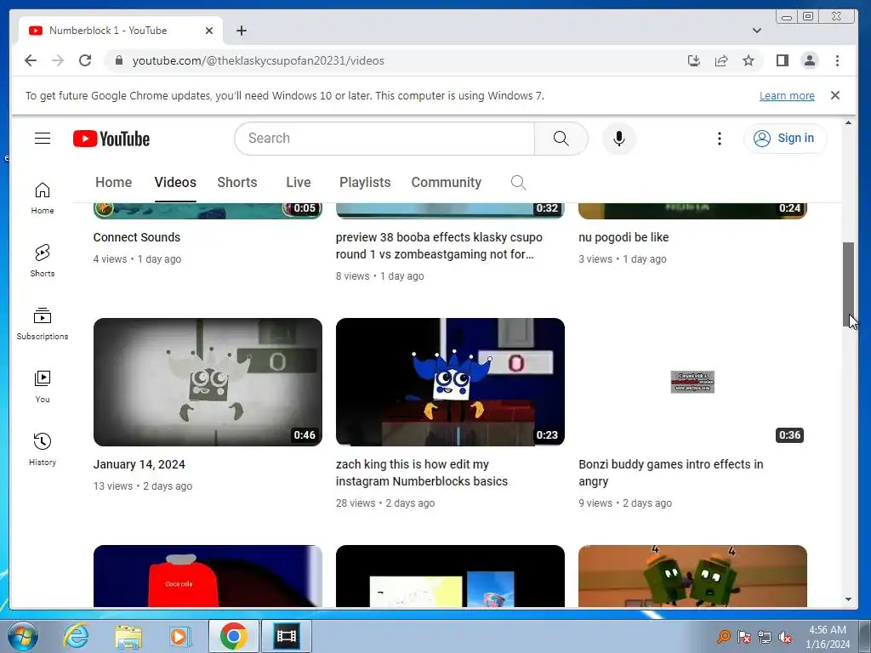Open zach king Numberblocks basics video

[422, 473]
